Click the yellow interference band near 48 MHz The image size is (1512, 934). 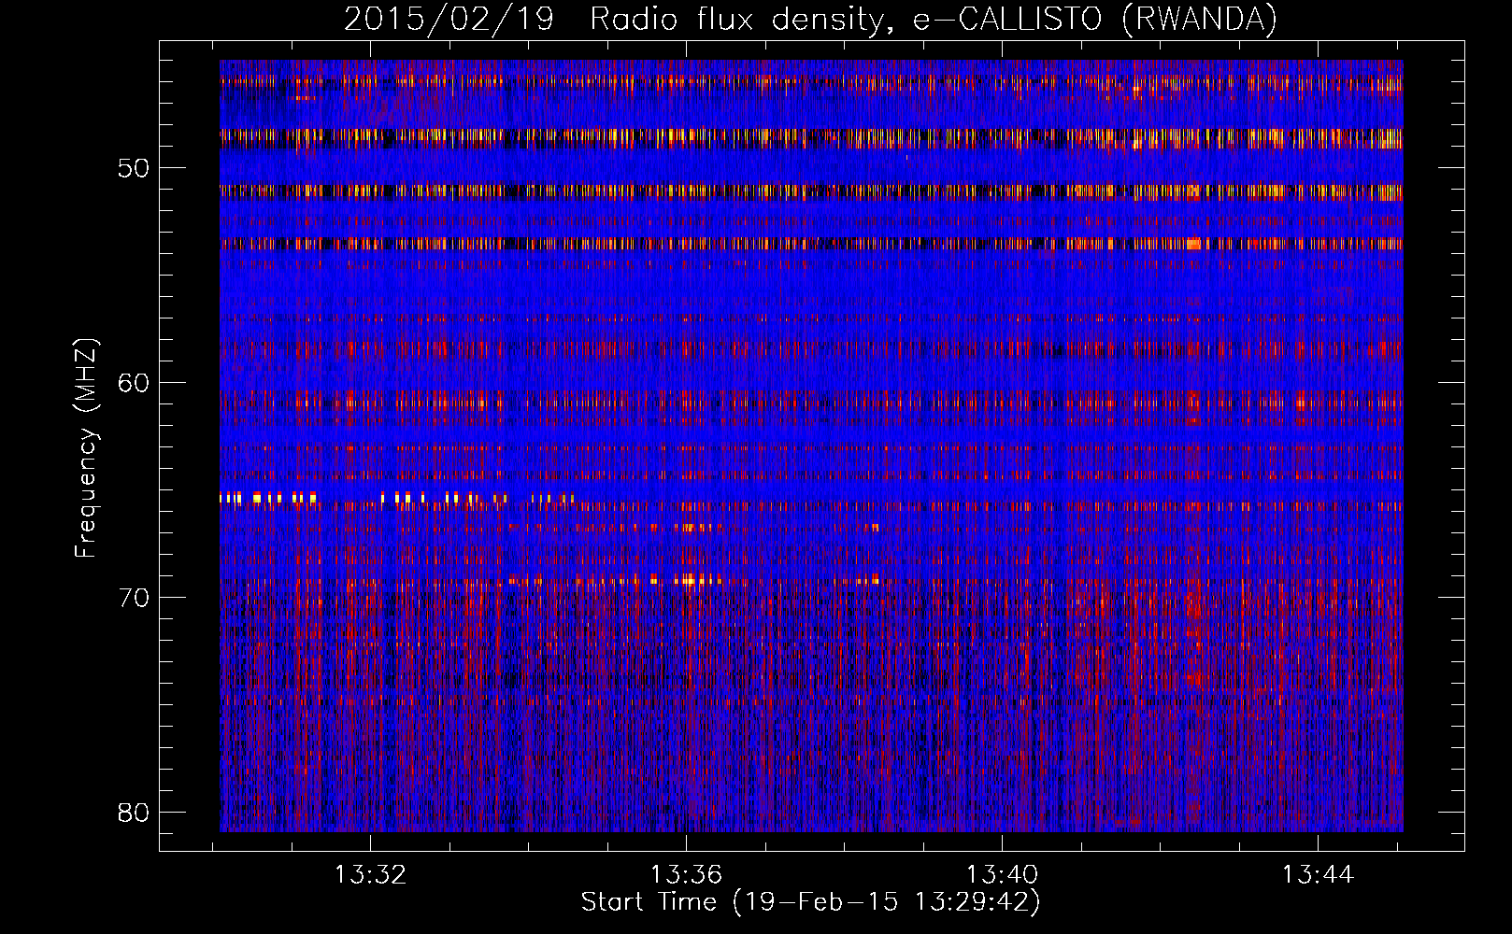point(654,137)
